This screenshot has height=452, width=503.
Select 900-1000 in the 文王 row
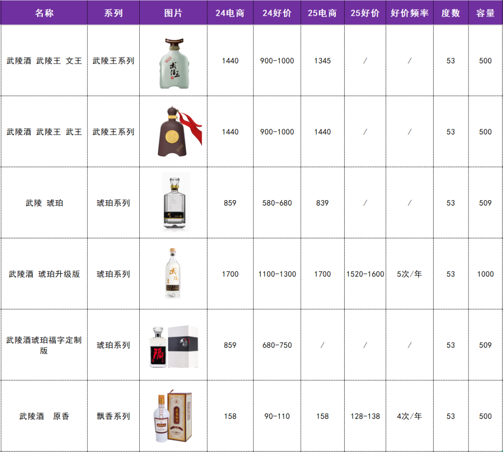pyautogui.click(x=277, y=61)
